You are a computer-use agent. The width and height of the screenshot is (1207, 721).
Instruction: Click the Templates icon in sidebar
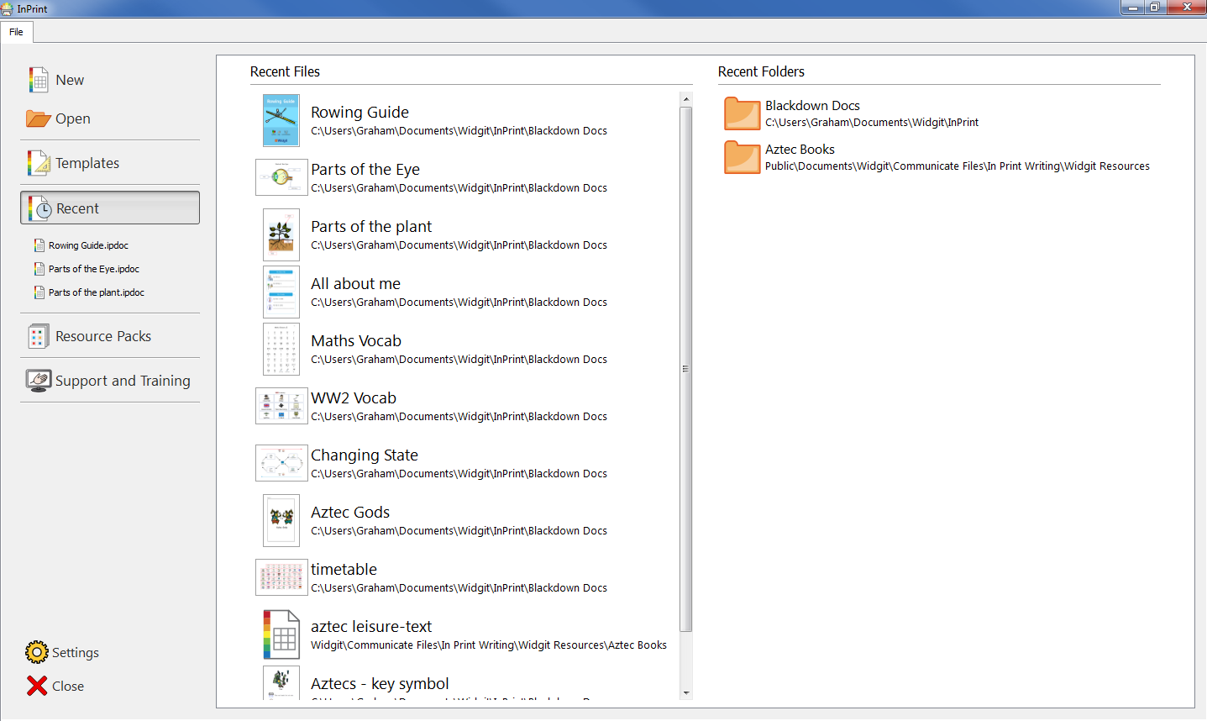[39, 163]
